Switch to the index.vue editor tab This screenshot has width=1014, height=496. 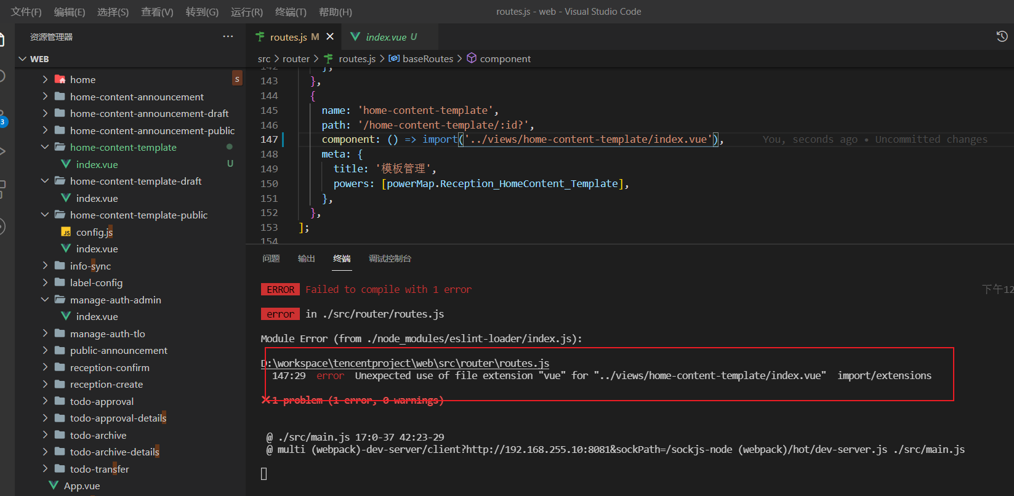(391, 37)
